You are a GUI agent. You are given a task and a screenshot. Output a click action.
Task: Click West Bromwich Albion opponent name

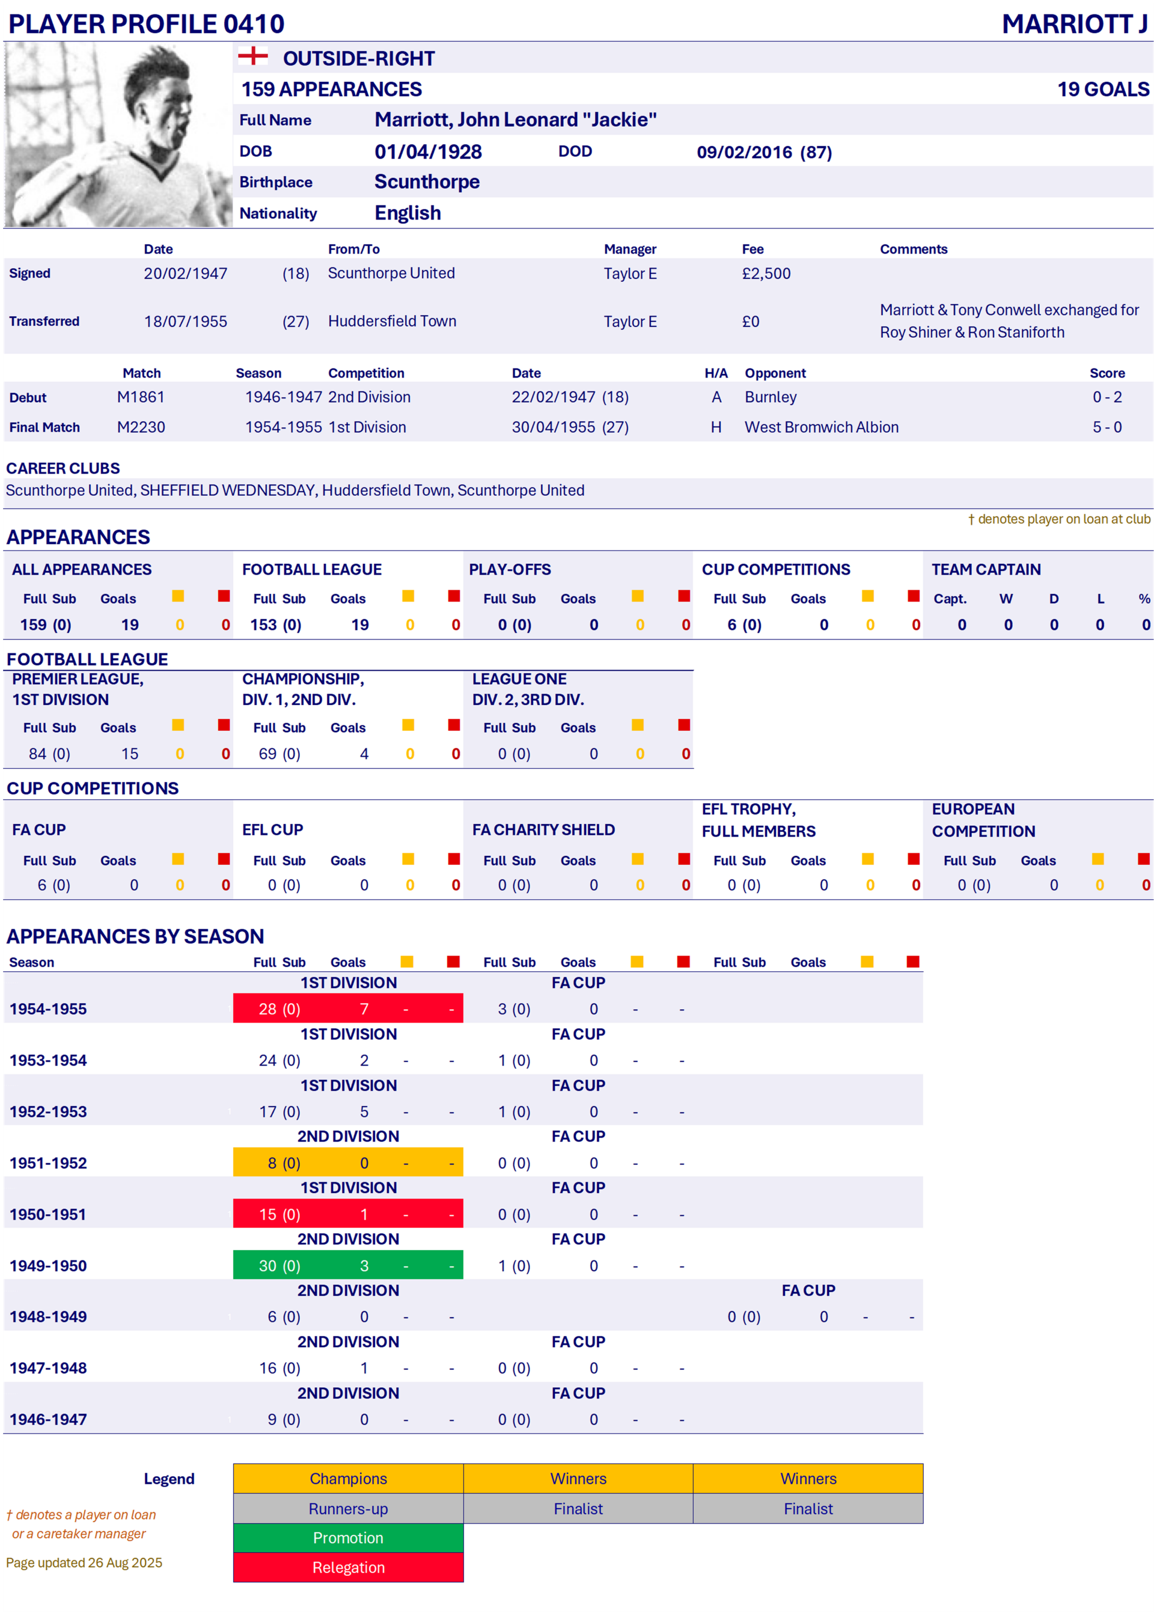(822, 427)
